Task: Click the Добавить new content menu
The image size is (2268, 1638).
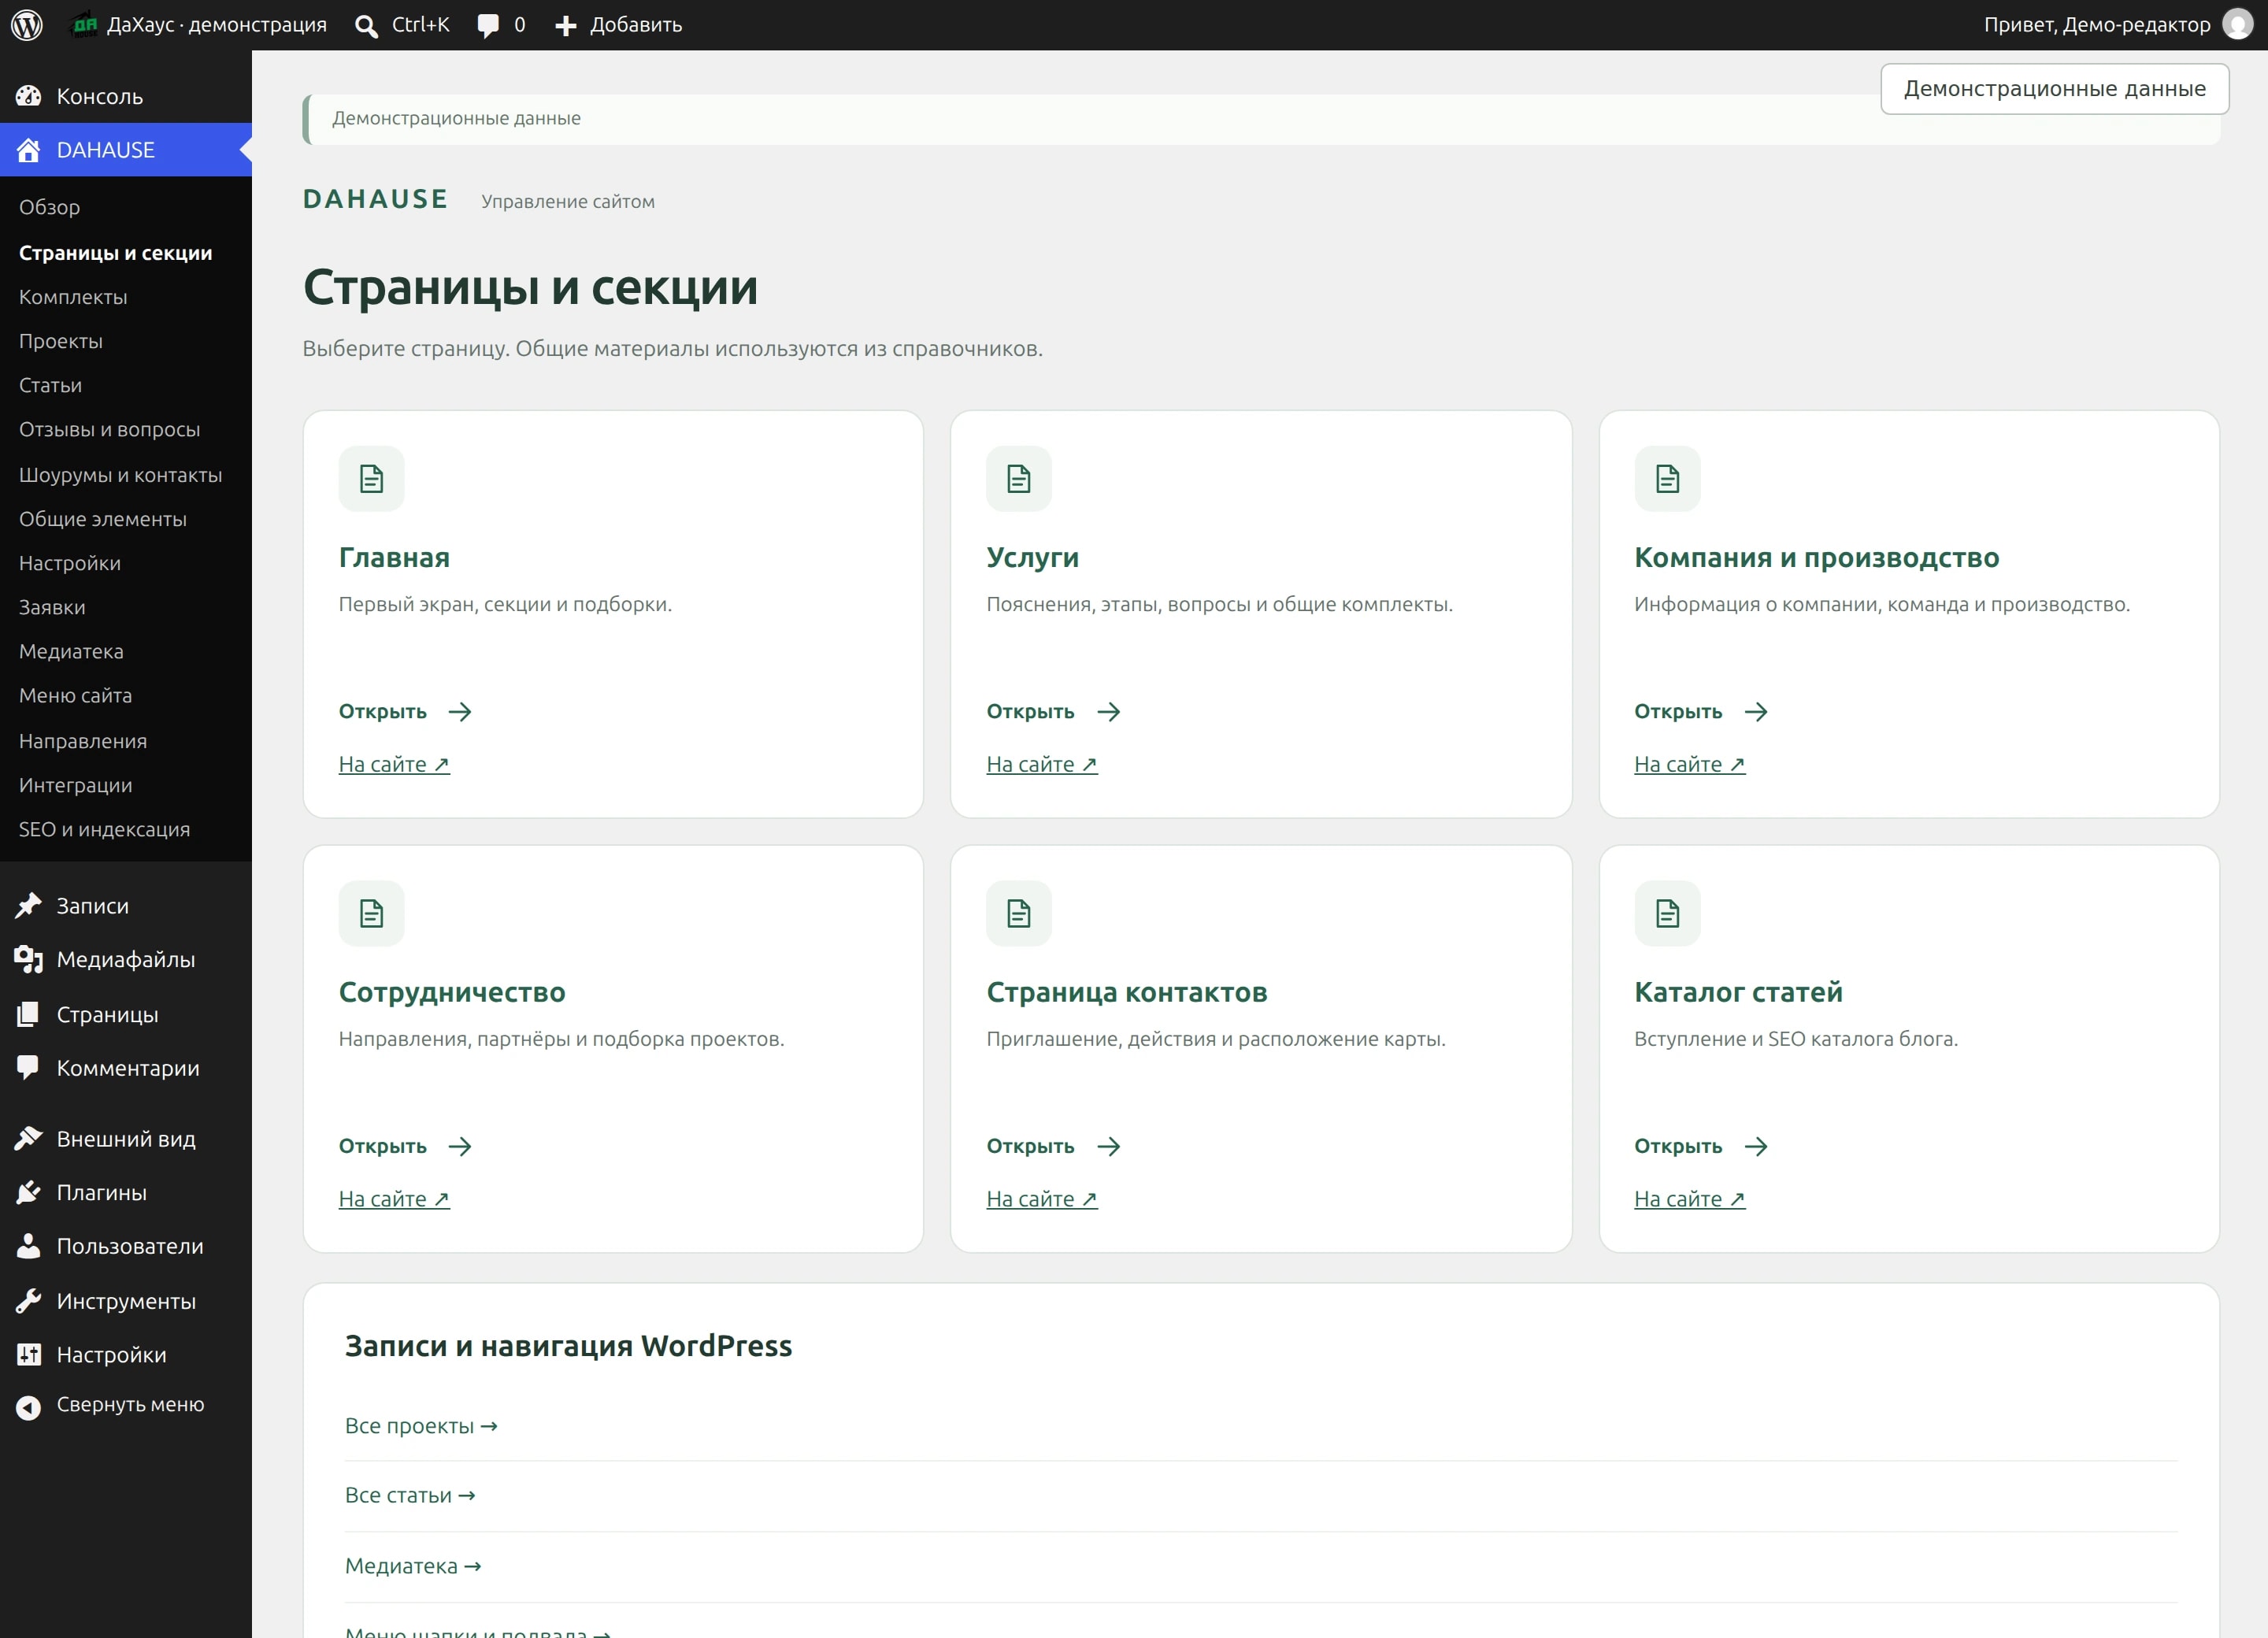Action: [619, 25]
